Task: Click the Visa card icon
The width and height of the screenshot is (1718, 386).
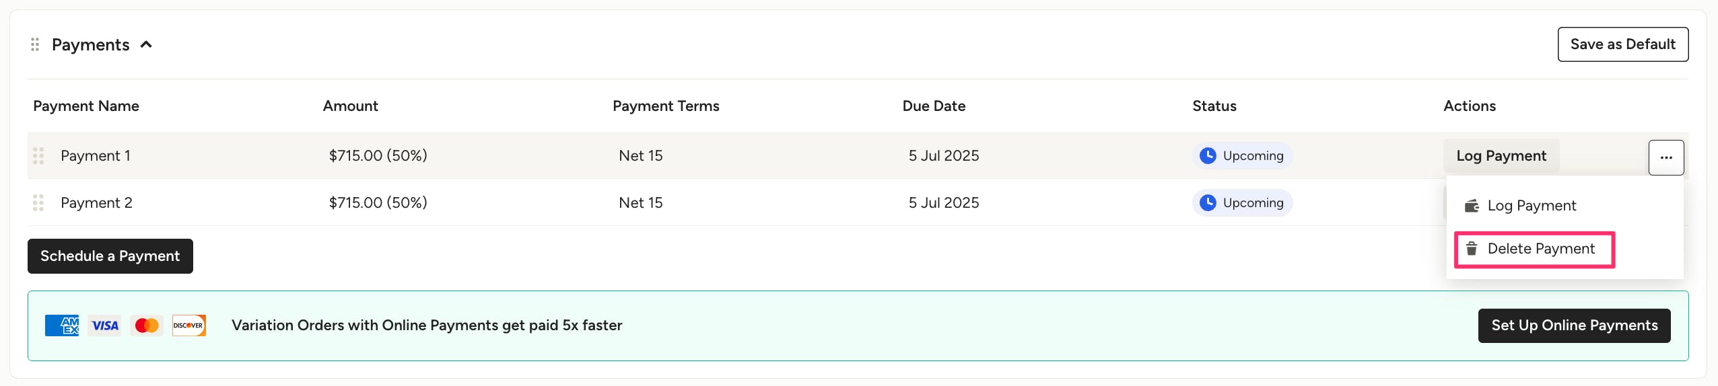Action: click(105, 325)
